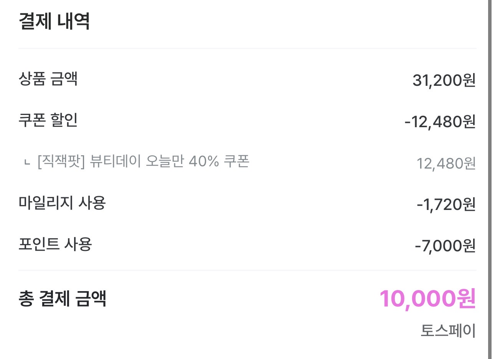The image size is (495, 359).
Task: Click the 40% text in the coupon name
Action: (x=203, y=162)
